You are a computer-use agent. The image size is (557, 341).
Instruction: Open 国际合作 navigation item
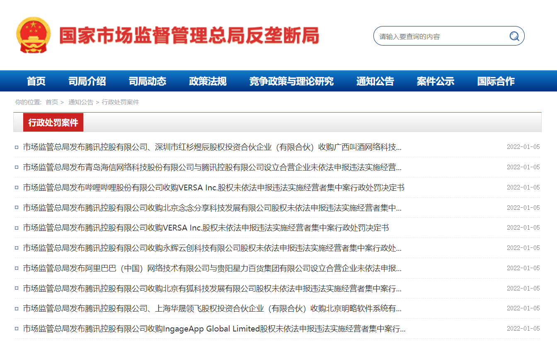[496, 81]
